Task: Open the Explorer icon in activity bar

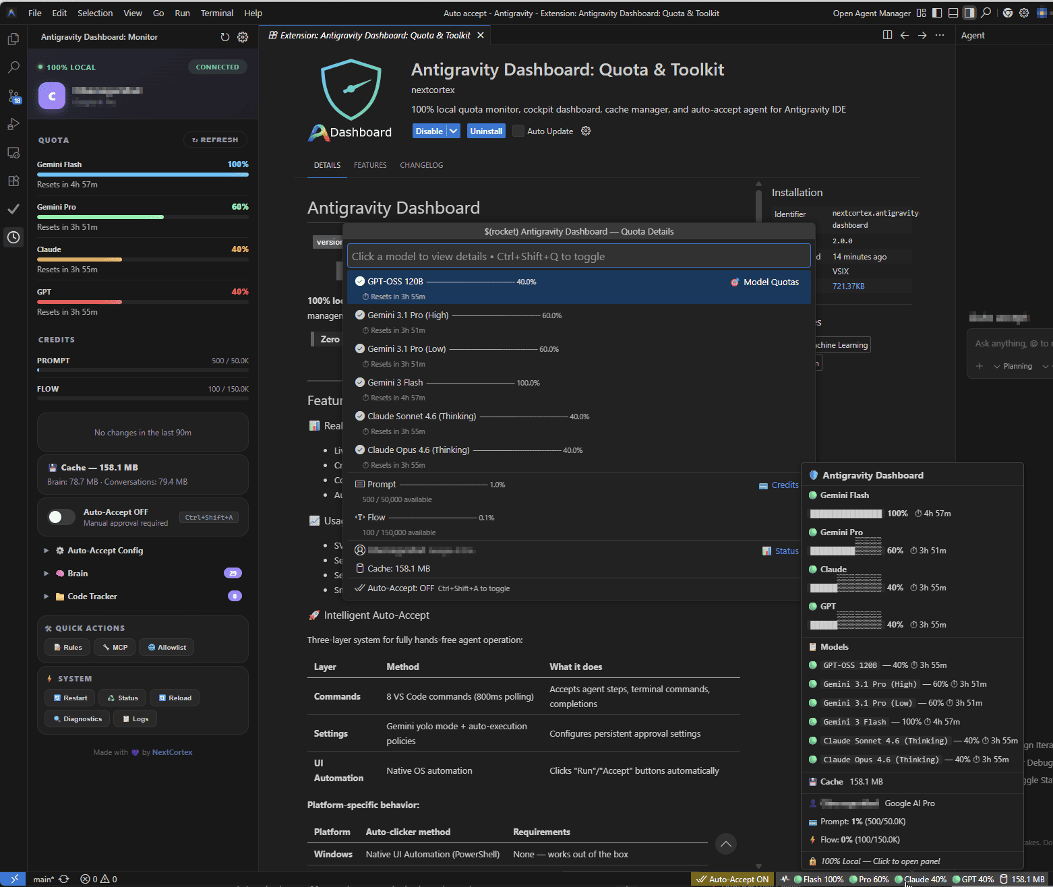Action: click(13, 39)
